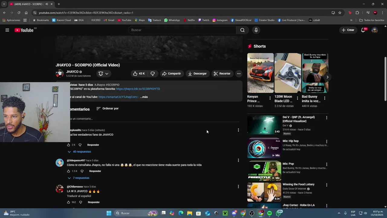Open more actions menu under video

[239, 74]
